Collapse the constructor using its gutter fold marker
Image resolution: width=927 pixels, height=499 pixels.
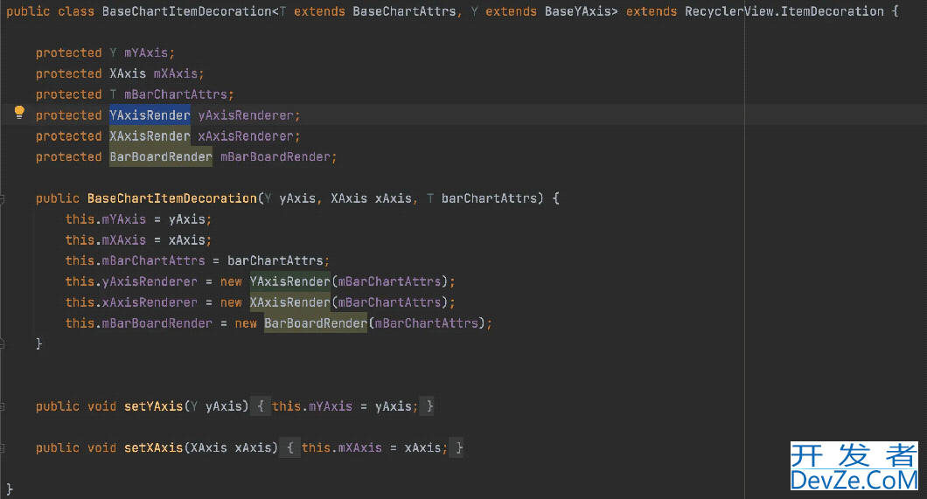(x=3, y=199)
